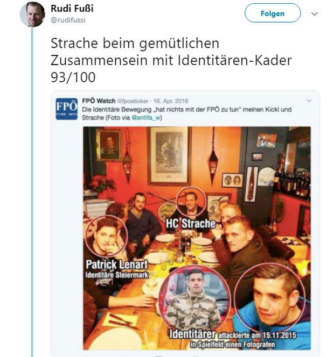
Task: Expand the tweet options chevron beside Folgen
Action: click(315, 14)
